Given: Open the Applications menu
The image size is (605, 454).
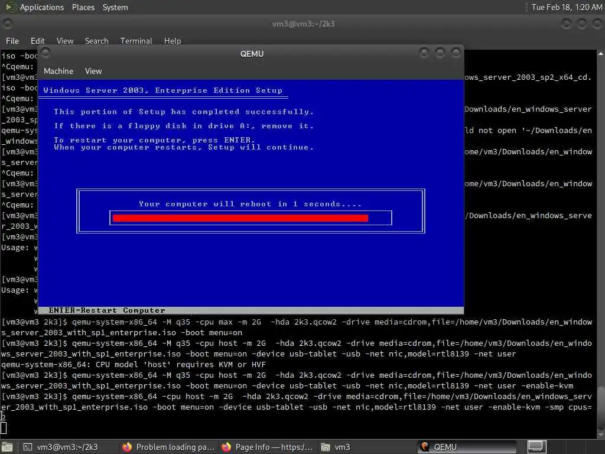Looking at the screenshot, I should tap(42, 7).
